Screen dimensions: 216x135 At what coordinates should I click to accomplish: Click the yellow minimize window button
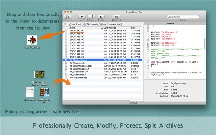[x=68, y=12]
